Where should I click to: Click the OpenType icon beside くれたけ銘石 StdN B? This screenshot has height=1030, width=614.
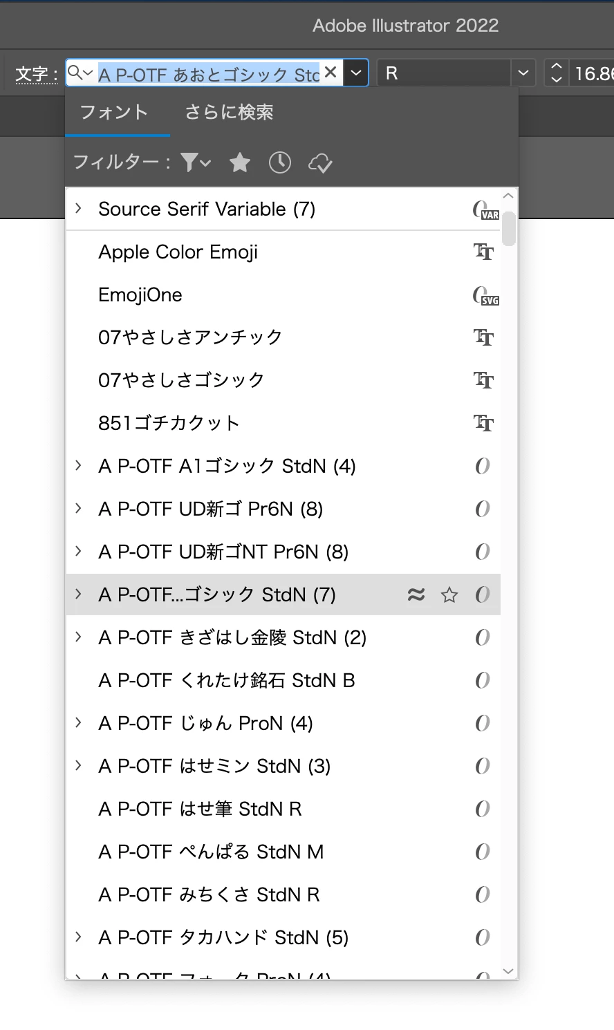483,680
